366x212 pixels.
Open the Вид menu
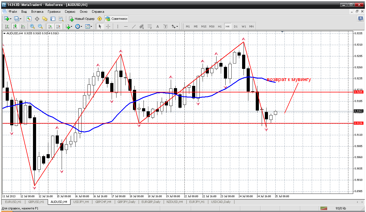pos(24,12)
